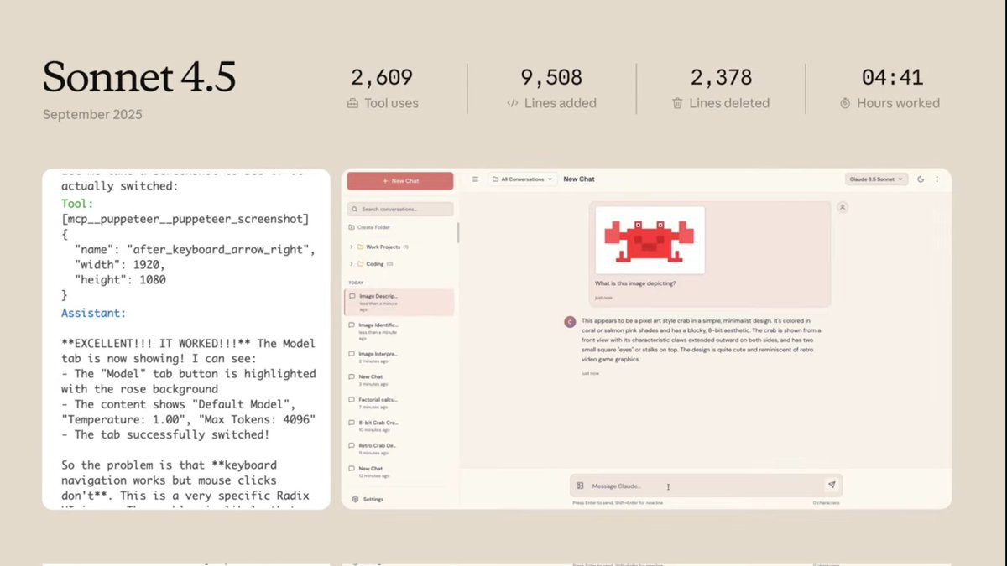Open the Factorial calcu... conversation
This screenshot has height=566, width=1007.
[x=400, y=402]
